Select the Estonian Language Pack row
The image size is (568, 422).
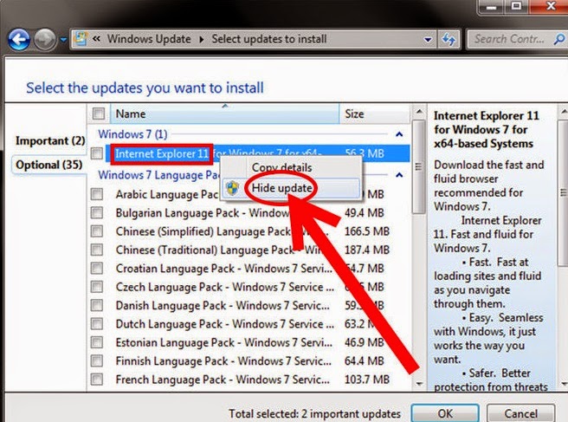(x=250, y=342)
